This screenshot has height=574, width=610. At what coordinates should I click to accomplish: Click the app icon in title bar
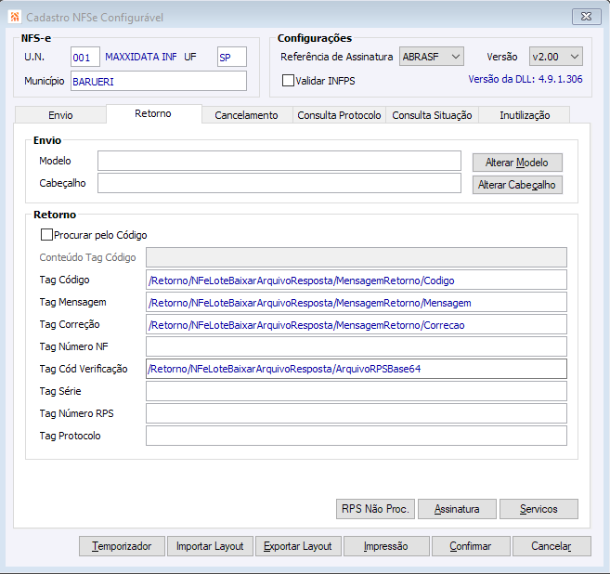13,16
